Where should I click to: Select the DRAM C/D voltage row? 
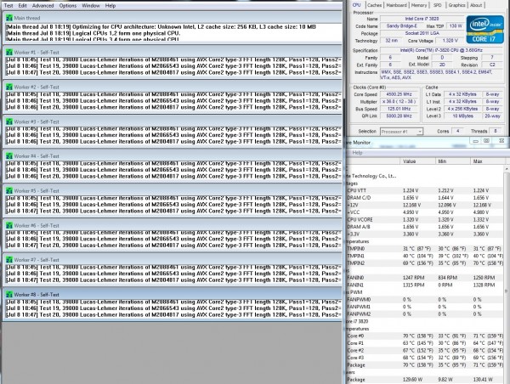[x=425, y=198]
